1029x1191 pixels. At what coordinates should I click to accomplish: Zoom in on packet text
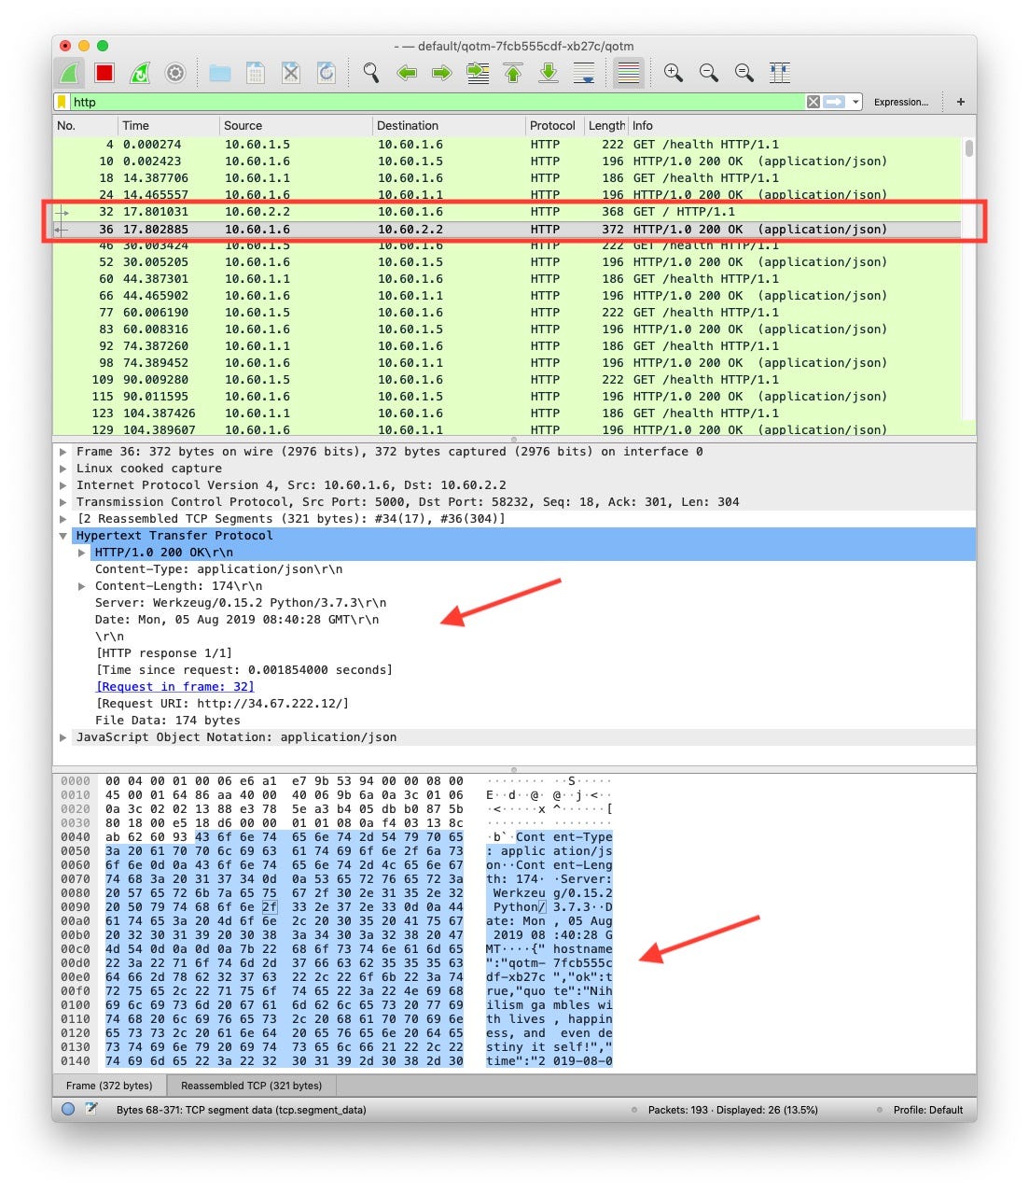pyautogui.click(x=674, y=73)
